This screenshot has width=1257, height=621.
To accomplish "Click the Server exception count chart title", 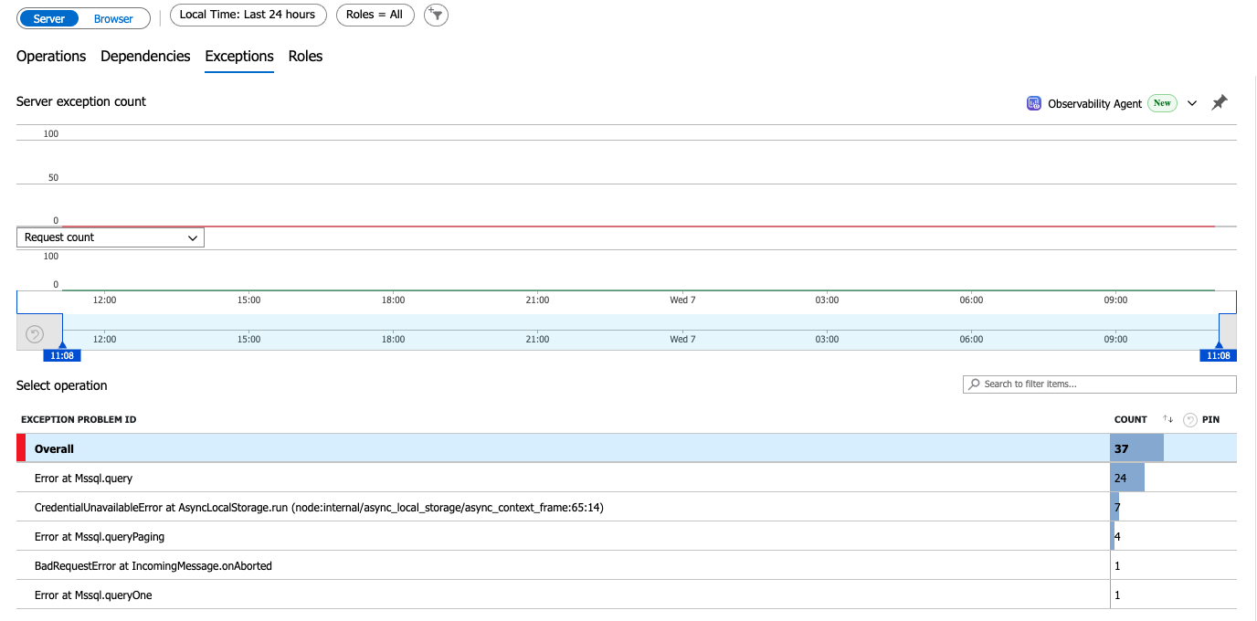I will [81, 101].
